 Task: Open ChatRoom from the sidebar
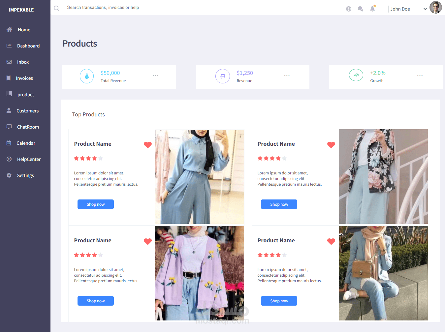pyautogui.click(x=28, y=127)
